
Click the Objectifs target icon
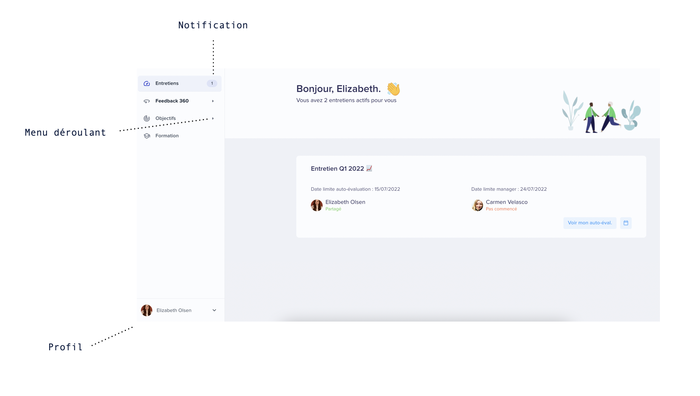pyautogui.click(x=147, y=118)
